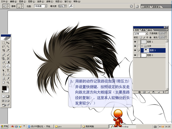
Task: Open 不透明度 opacity slider arrow
Action: 166,33
